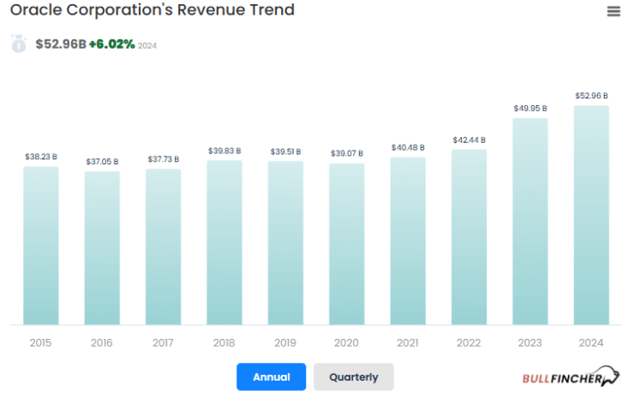
Task: Click the Bullfincher logo
Action: (x=571, y=376)
